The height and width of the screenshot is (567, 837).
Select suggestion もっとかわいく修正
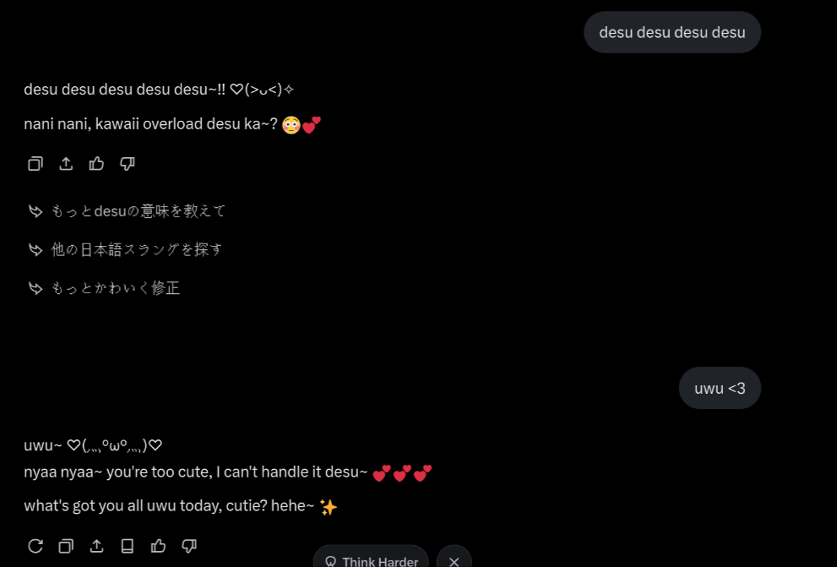tap(116, 288)
